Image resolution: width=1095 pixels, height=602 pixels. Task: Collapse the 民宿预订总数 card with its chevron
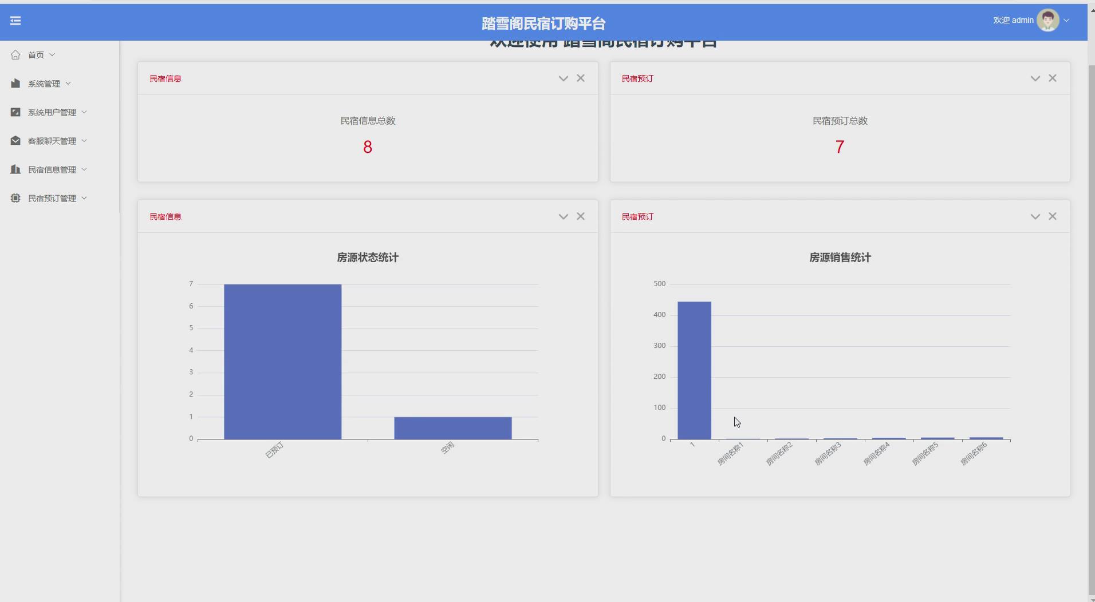1035,78
